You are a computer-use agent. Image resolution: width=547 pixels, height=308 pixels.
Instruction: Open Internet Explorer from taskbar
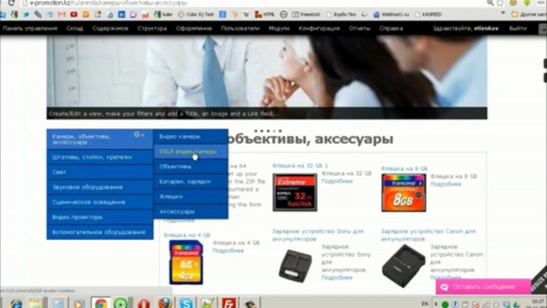click(x=16, y=304)
